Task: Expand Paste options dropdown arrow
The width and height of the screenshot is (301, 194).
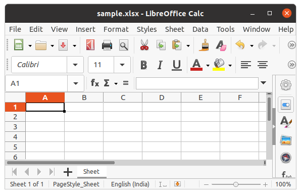Action: click(x=188, y=45)
